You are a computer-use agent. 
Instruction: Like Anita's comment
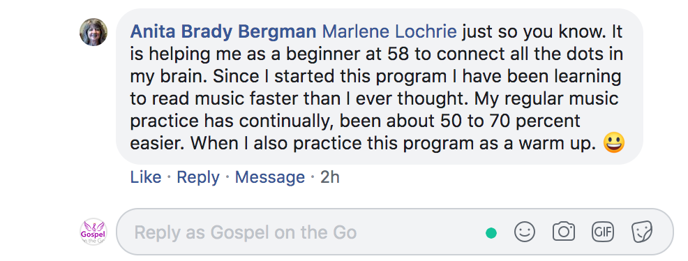click(146, 177)
